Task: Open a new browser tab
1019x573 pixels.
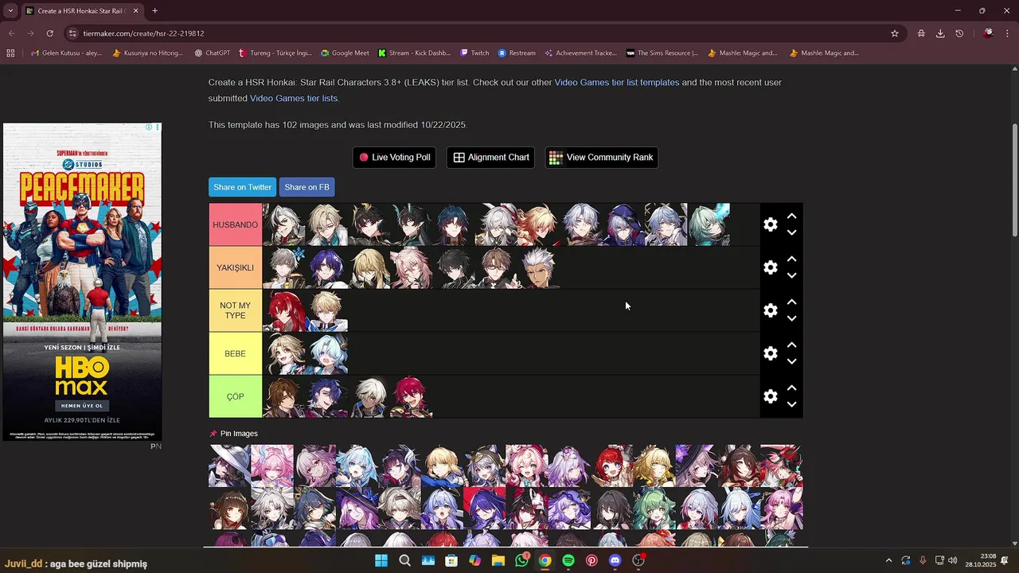Action: pos(154,11)
